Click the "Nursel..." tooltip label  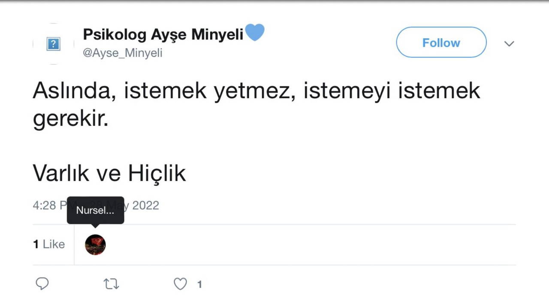pyautogui.click(x=95, y=210)
